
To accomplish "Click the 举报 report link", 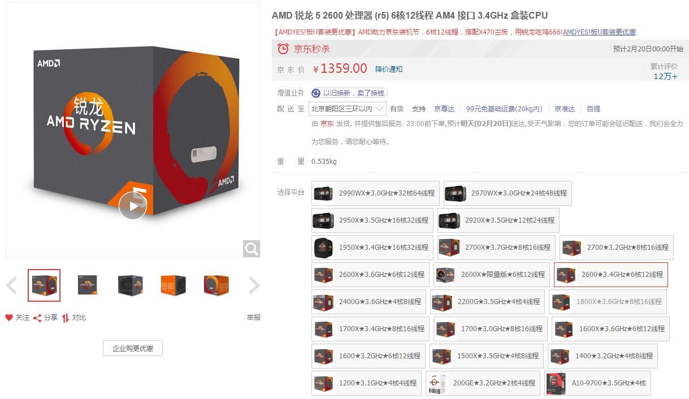I will (x=254, y=318).
